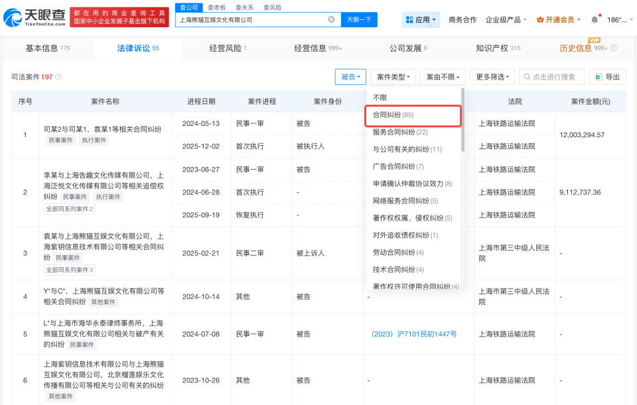The height and width of the screenshot is (405, 637).
Task: Expand the 被告 filter dropdown
Action: click(351, 77)
